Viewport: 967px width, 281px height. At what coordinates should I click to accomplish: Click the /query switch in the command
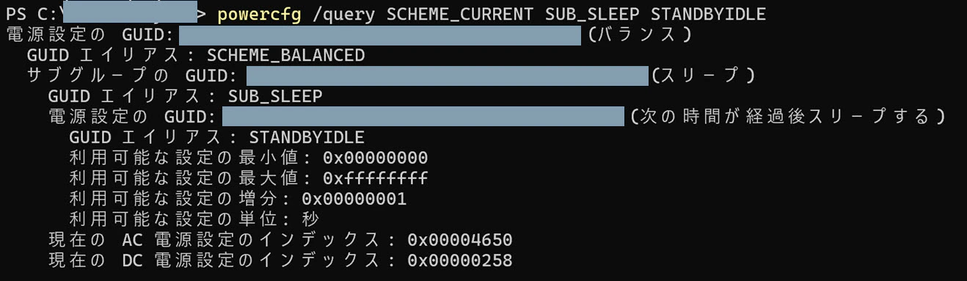(344, 14)
